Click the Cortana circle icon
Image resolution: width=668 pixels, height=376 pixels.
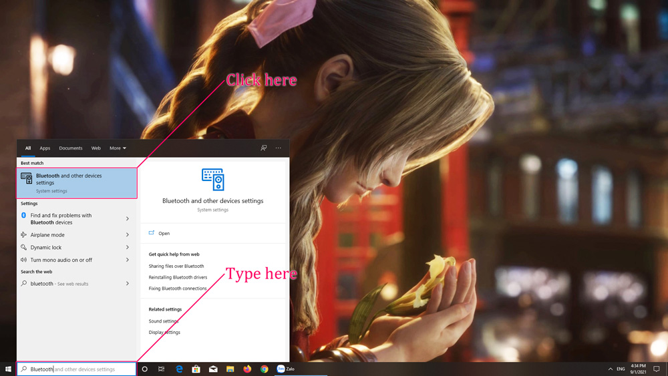tap(144, 369)
